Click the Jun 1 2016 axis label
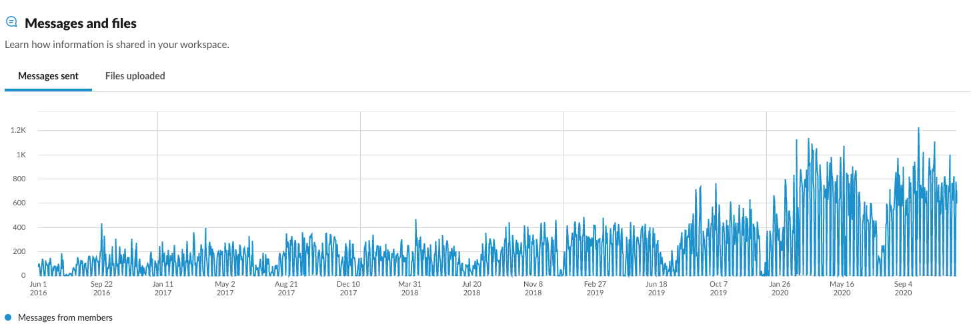 click(x=39, y=288)
